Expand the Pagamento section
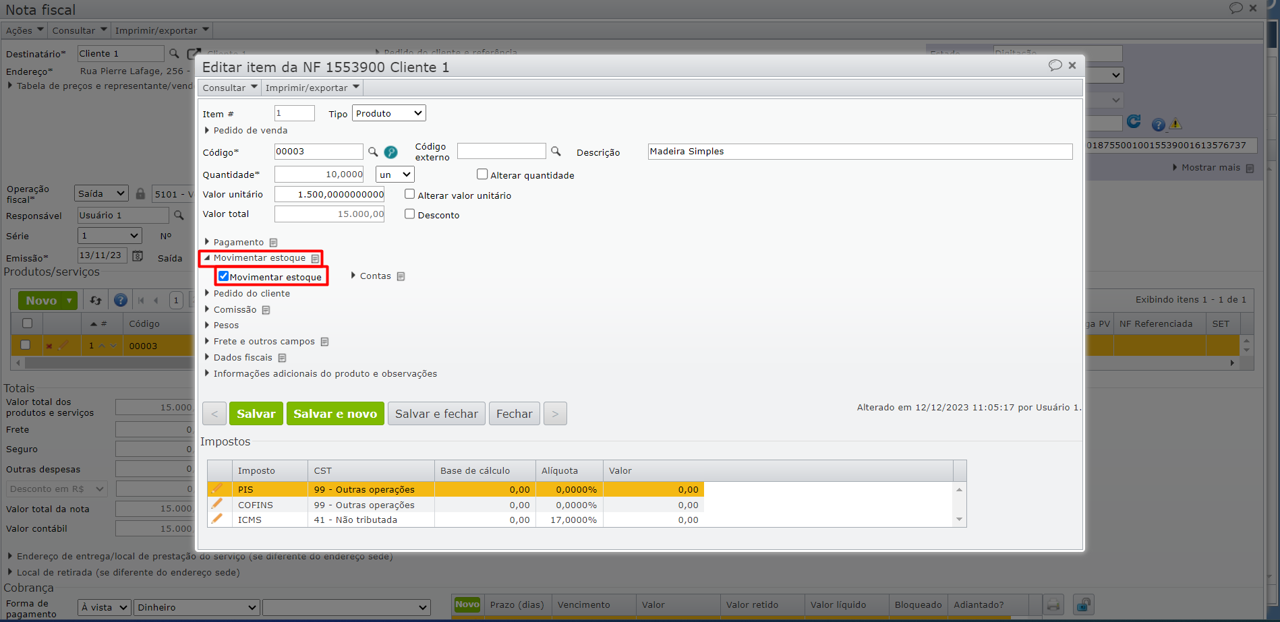 point(234,243)
